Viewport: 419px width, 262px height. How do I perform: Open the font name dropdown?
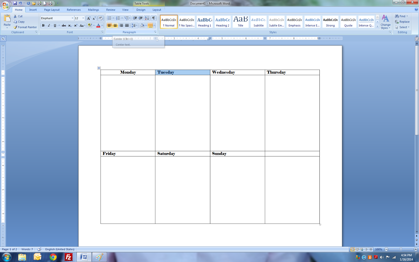[72, 18]
